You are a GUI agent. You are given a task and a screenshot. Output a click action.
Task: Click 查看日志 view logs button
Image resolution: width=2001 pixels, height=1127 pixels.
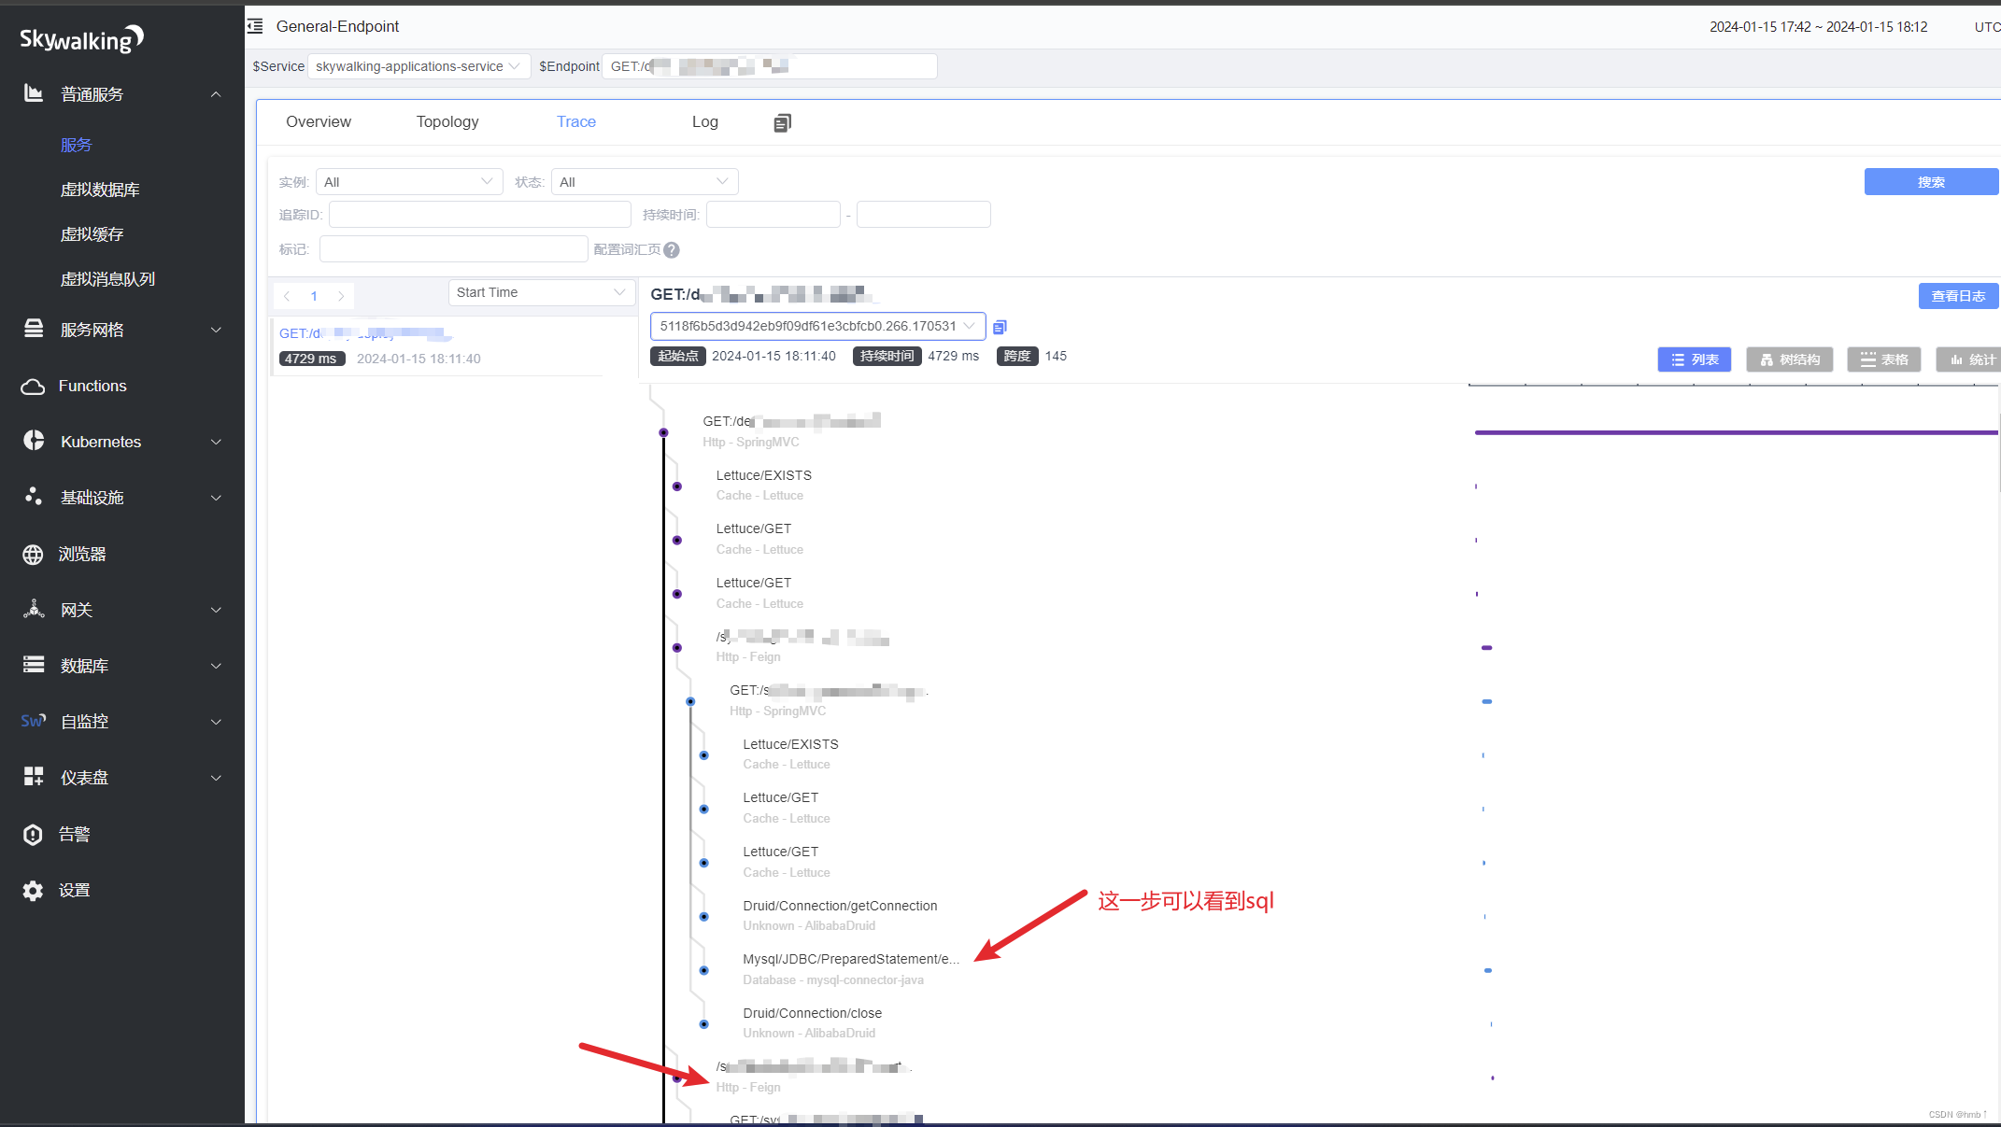1958,296
